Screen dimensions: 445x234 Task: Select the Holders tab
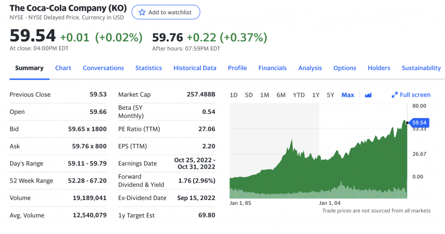coord(379,68)
